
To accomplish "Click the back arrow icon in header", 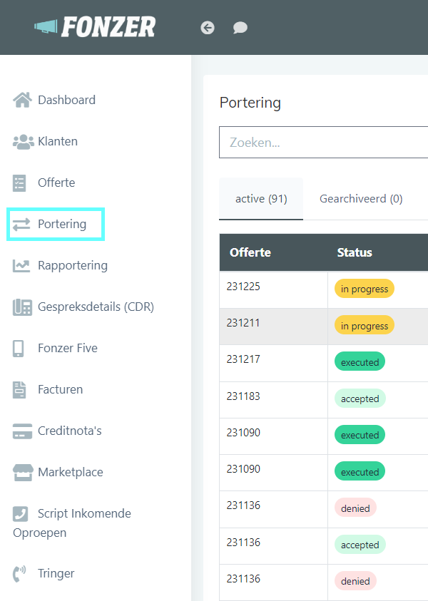I will pyautogui.click(x=208, y=28).
